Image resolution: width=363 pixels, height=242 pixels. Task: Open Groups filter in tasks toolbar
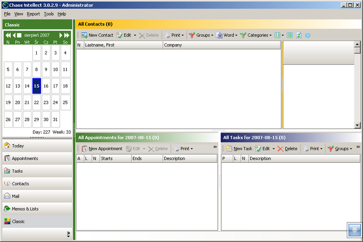pos(340,148)
